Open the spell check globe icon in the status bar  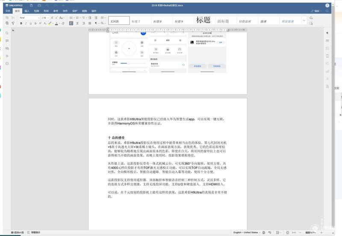coord(264,233)
